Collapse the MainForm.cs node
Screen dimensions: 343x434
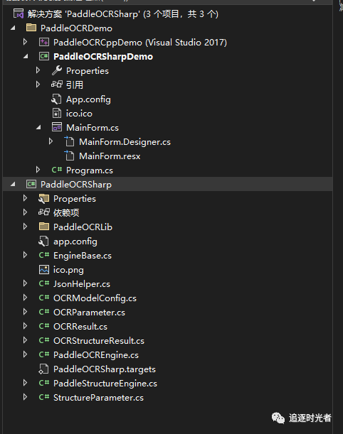(x=38, y=127)
